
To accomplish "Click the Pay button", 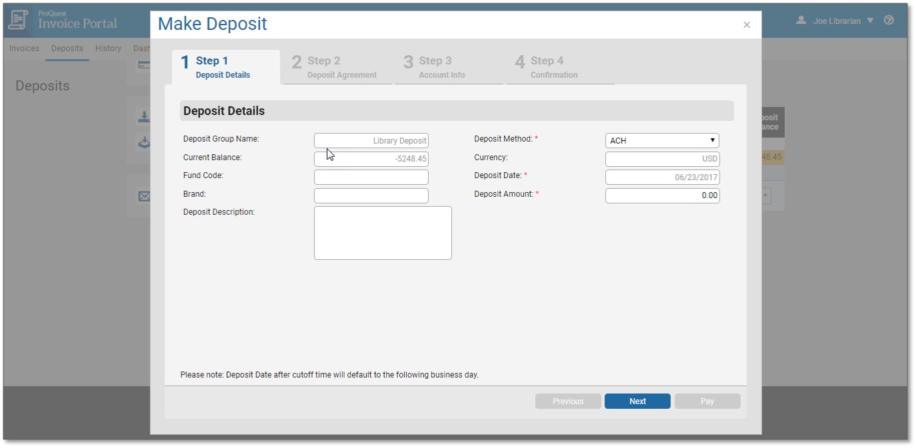I will (x=708, y=401).
